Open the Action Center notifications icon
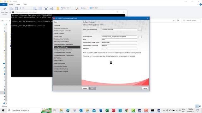Screen dimensions: 202x113 pyautogui.click(x=198, y=110)
